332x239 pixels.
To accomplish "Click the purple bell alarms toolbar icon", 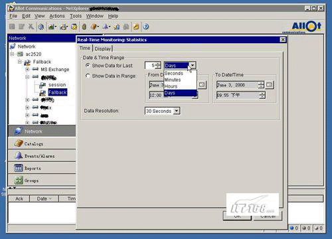I will pyautogui.click(x=106, y=27).
